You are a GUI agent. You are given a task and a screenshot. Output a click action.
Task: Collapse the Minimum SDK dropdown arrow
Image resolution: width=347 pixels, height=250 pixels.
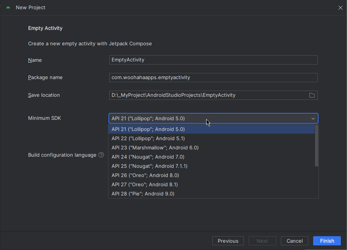click(313, 119)
